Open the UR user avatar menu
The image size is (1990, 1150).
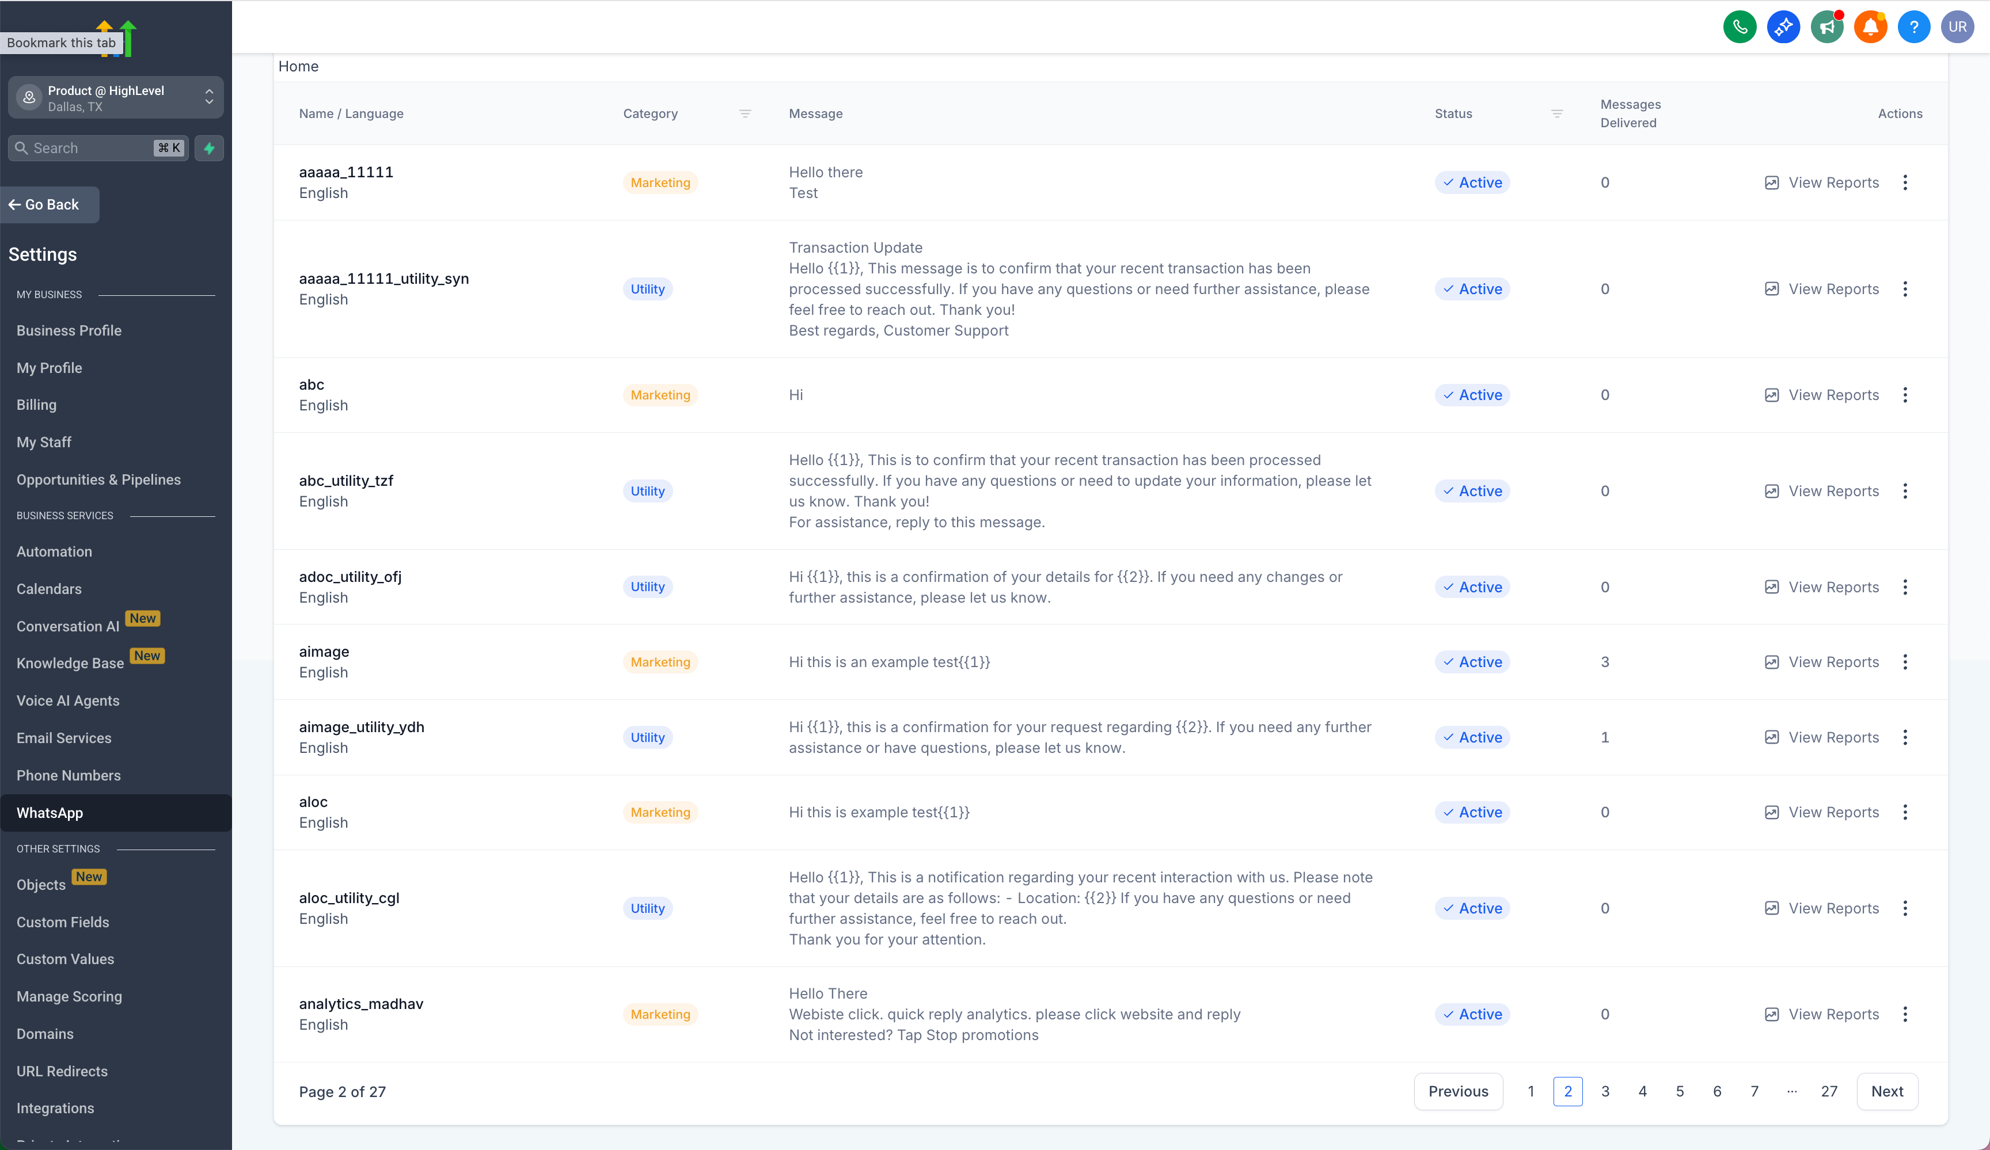pyautogui.click(x=1957, y=27)
